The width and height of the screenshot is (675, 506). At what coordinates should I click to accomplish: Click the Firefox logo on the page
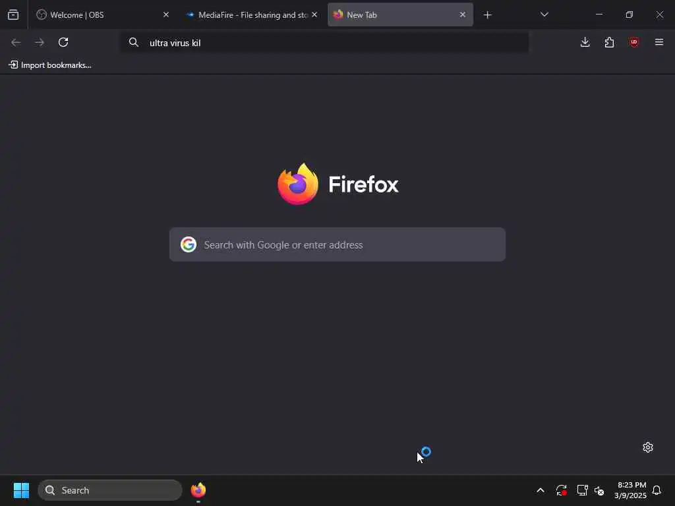[298, 184]
